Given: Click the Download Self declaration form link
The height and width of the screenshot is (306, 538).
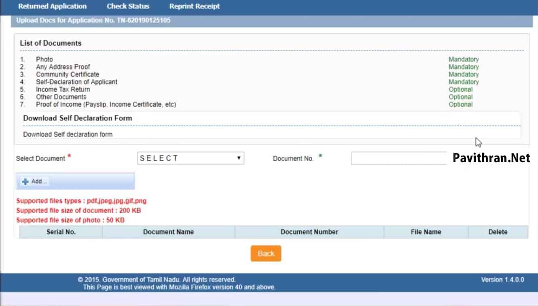Looking at the screenshot, I should pos(68,134).
